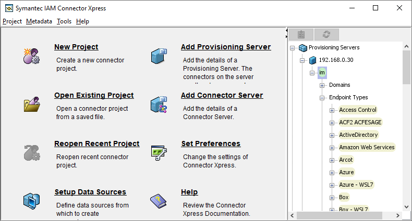Click the Set Preferences icon

tap(158, 152)
